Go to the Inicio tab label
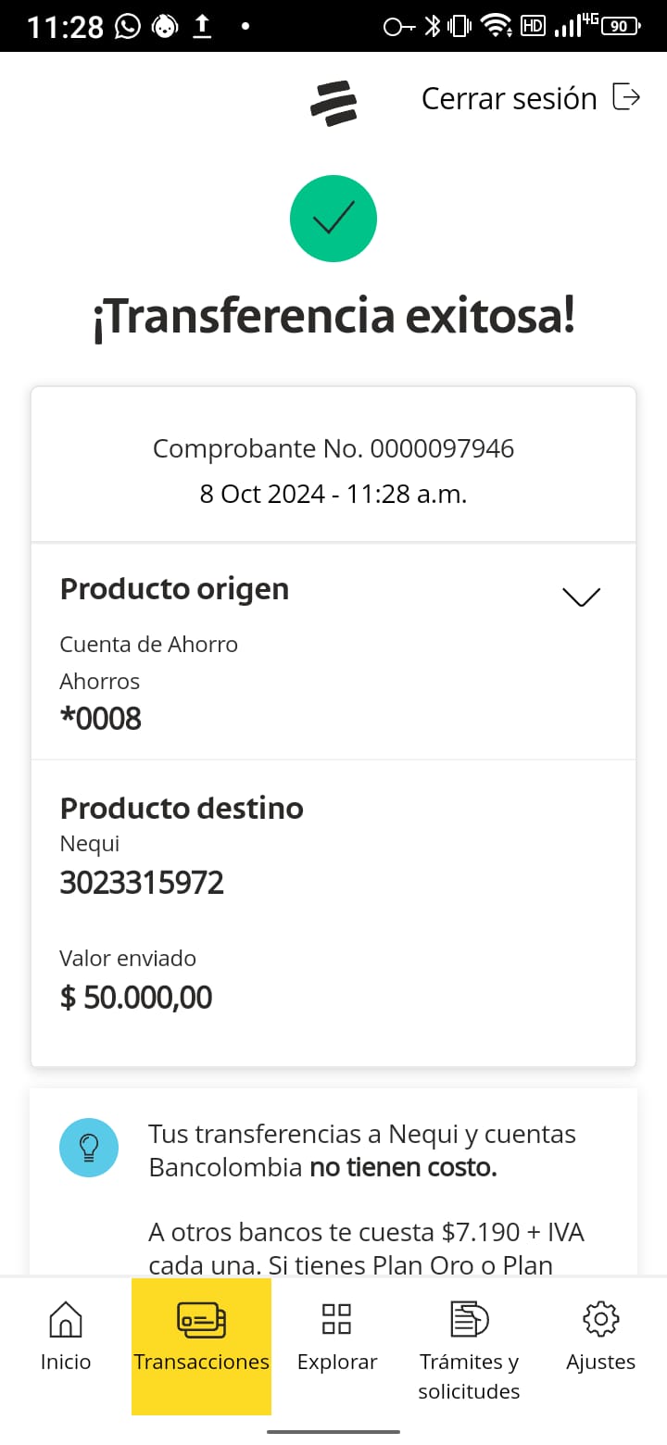Screen dimensions: 667x1445 click(x=66, y=1362)
